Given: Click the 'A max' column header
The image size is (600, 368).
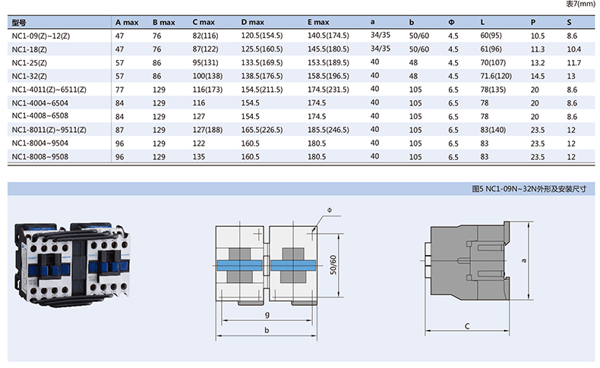Looking at the screenshot, I should [126, 24].
